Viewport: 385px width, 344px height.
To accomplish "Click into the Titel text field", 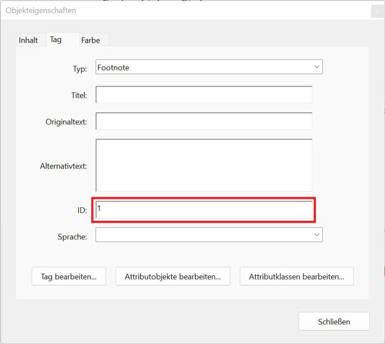I will (204, 95).
